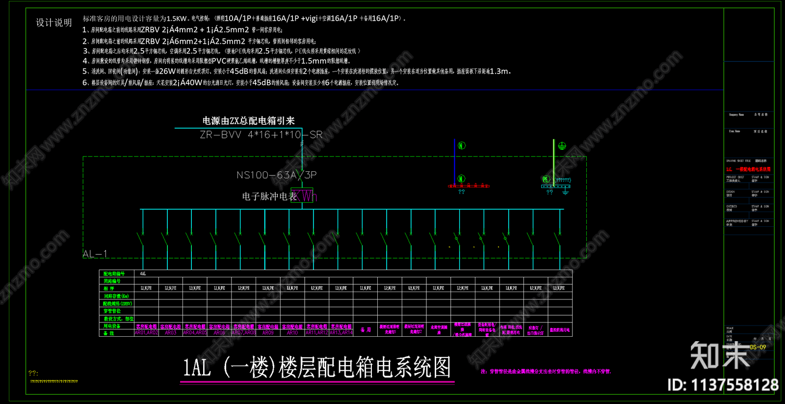Select the '穿管管径' row header
Image resolution: width=785 pixels, height=404 pixels.
(x=112, y=311)
